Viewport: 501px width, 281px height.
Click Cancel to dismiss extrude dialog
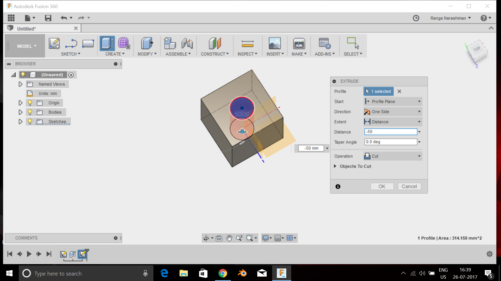point(409,186)
